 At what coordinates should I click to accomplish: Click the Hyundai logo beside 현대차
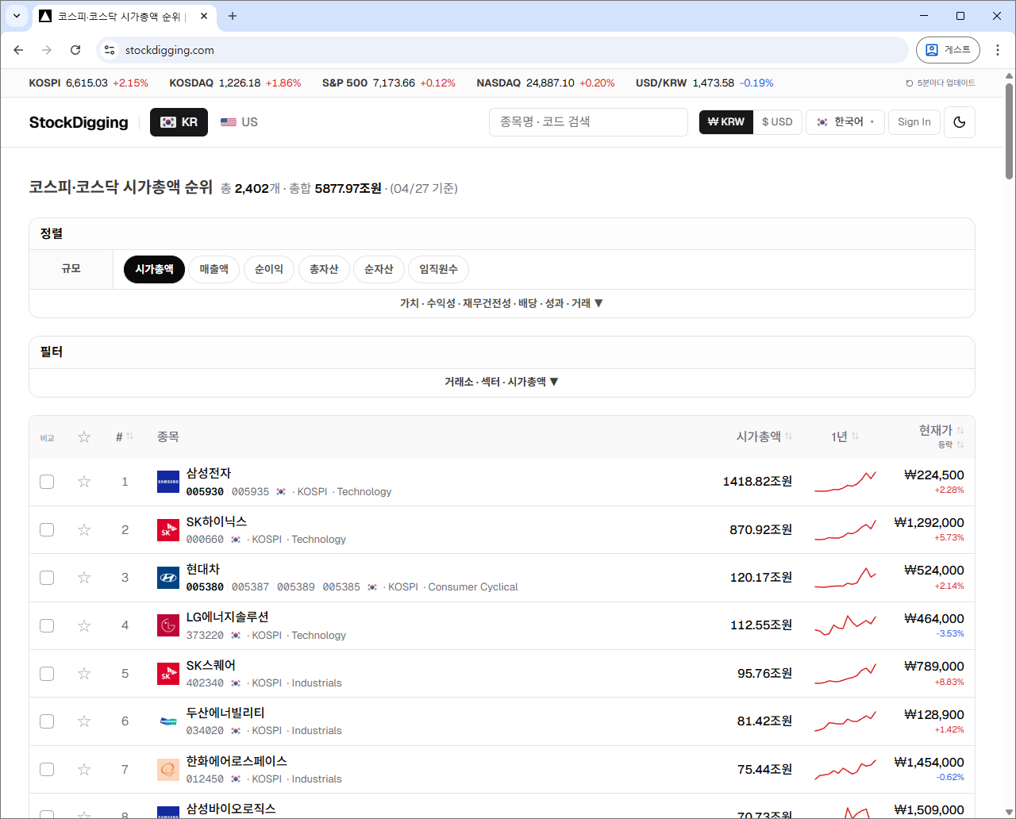pyautogui.click(x=168, y=578)
